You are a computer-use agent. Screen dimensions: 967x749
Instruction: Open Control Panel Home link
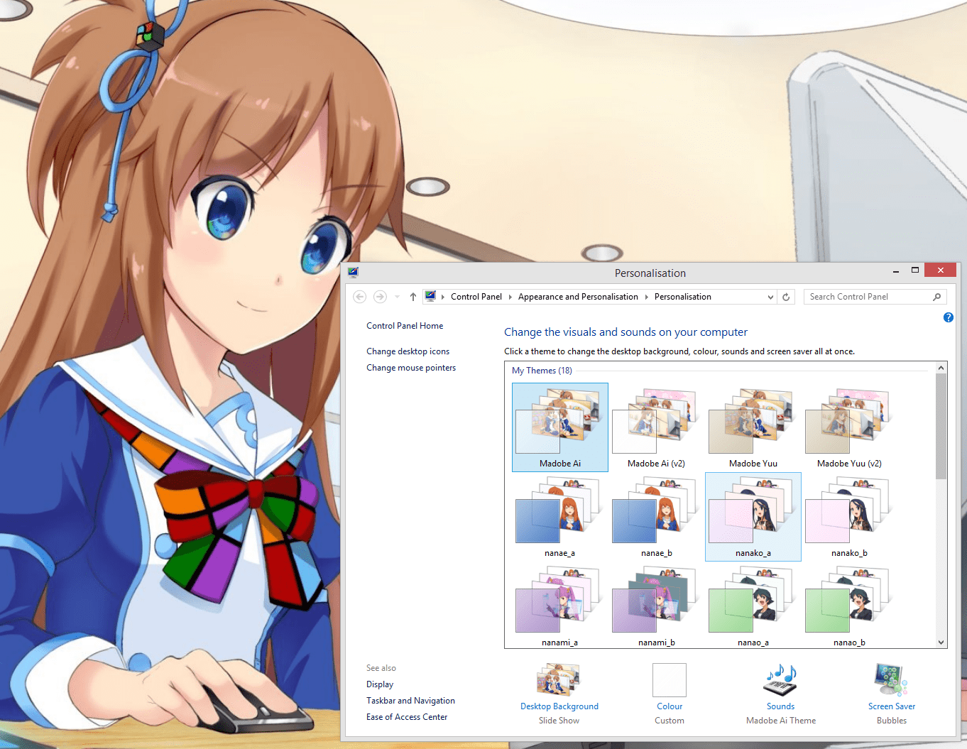click(405, 326)
